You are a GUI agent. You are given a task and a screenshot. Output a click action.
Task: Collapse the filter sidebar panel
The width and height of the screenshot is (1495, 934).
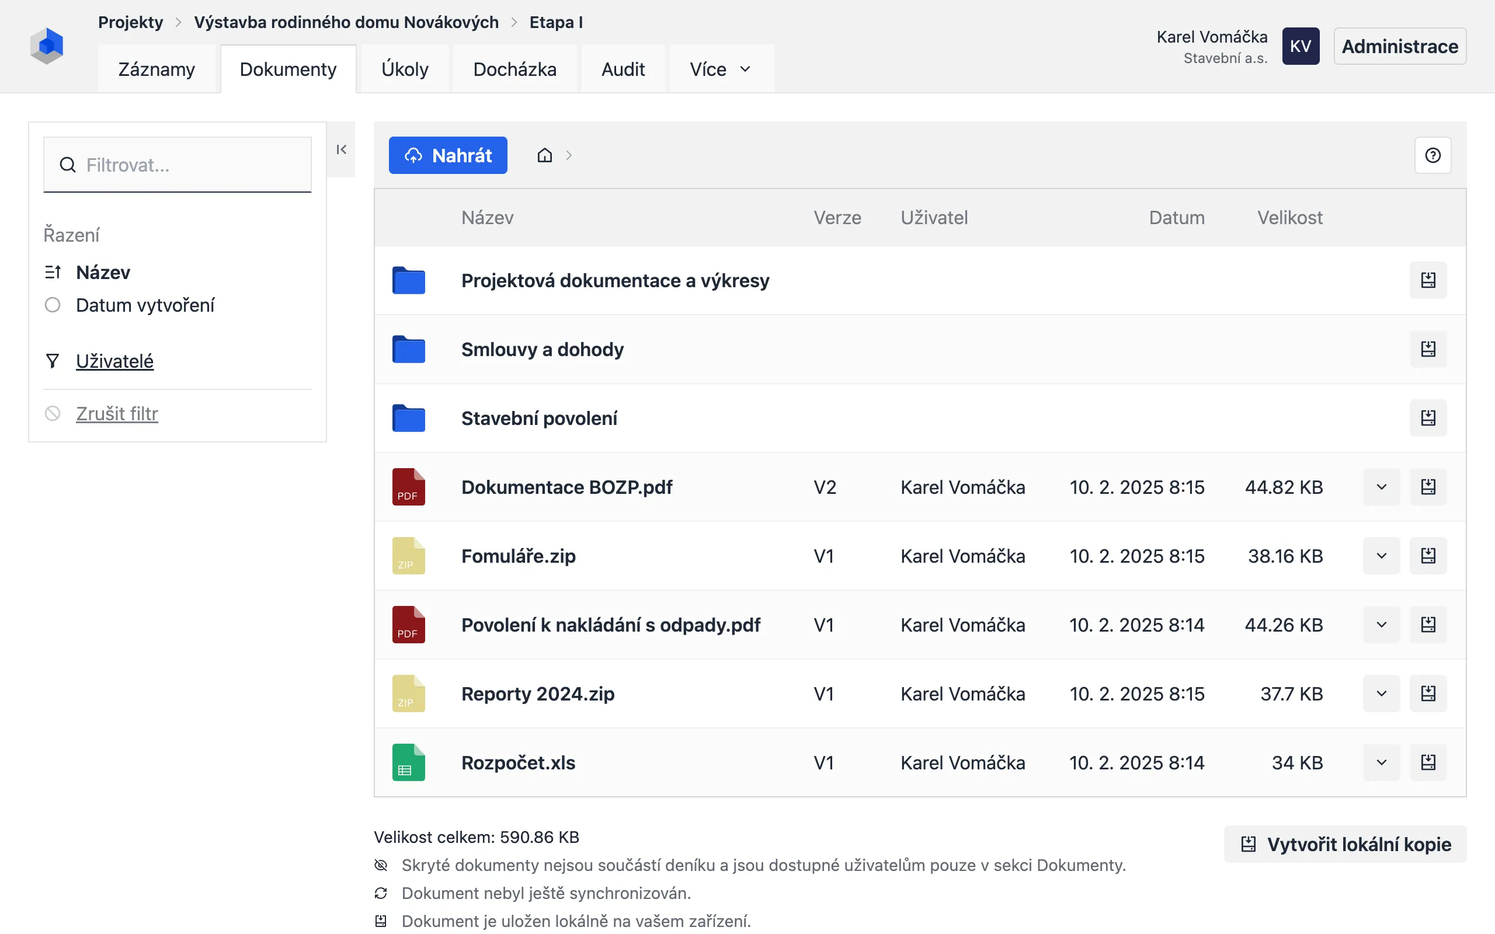(x=341, y=149)
